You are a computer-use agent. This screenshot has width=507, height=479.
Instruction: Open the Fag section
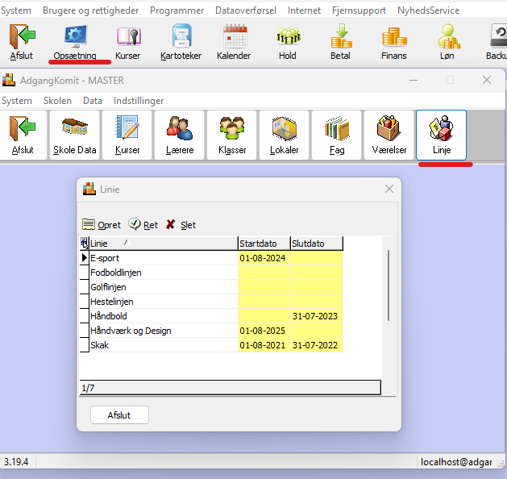point(337,135)
